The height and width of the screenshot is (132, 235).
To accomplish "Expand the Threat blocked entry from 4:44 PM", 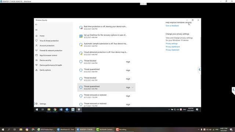I will click(x=106, y=62).
